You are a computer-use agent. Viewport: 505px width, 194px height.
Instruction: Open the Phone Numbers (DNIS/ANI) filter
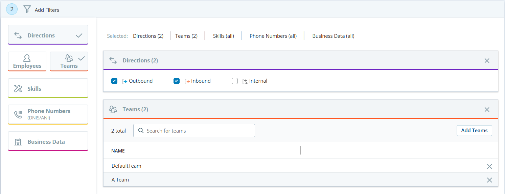pos(48,114)
